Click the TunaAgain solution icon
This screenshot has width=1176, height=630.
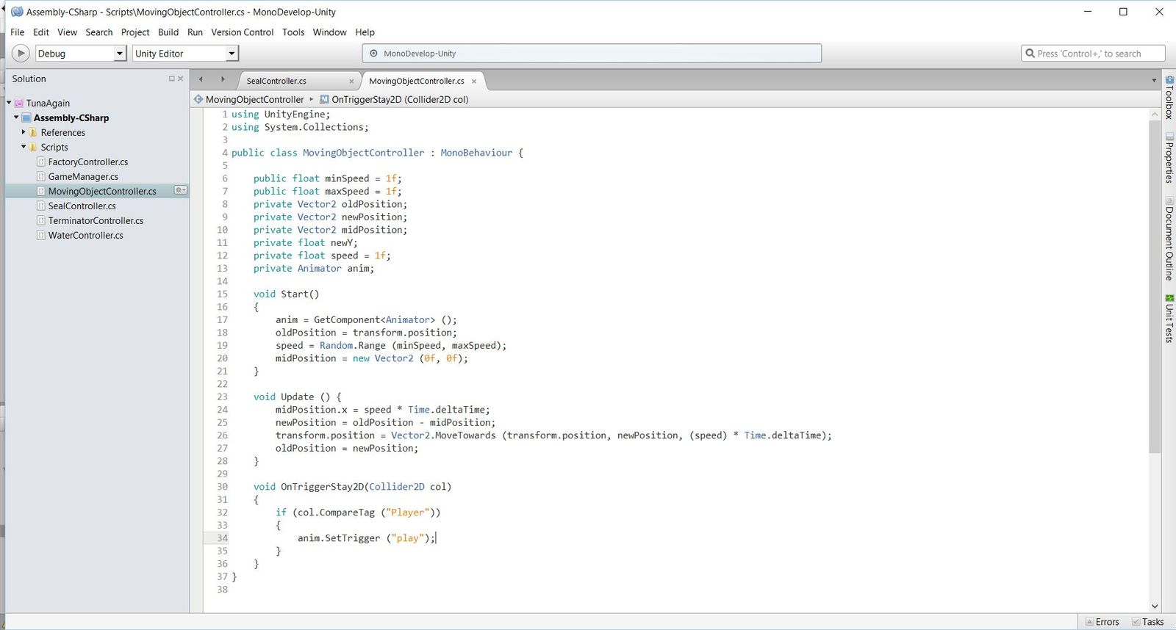(19, 104)
